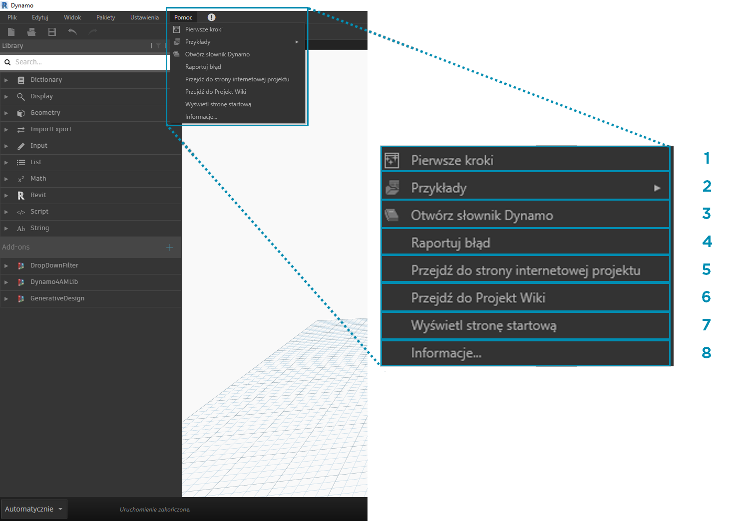Open the Plik menu
The image size is (739, 521).
[x=12, y=17]
